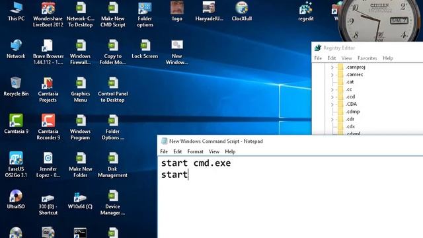Select Lock Screen script icon

coord(145,49)
